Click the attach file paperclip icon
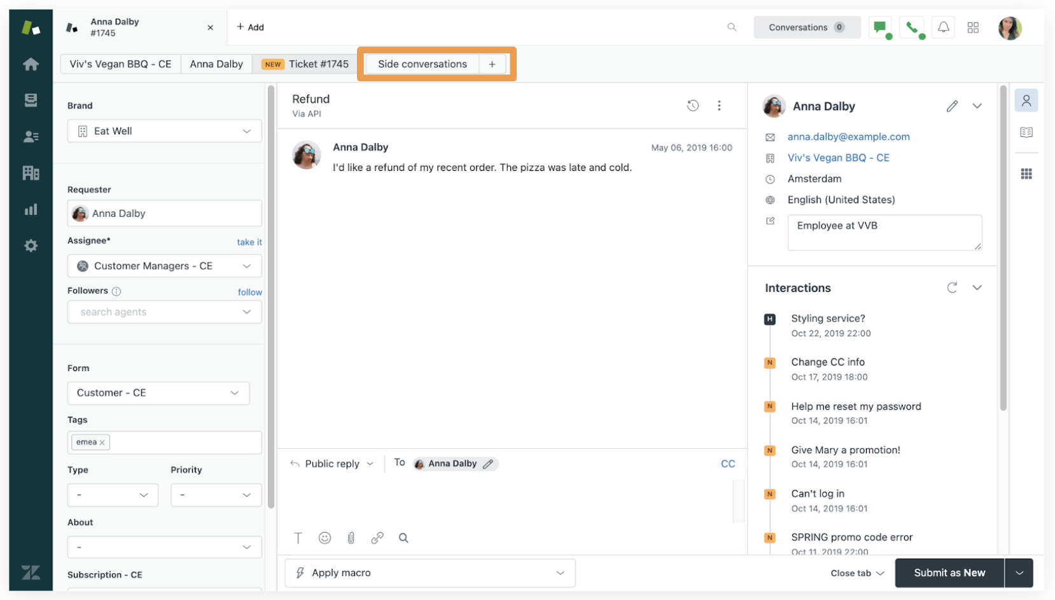The image size is (1055, 600). pyautogui.click(x=351, y=538)
